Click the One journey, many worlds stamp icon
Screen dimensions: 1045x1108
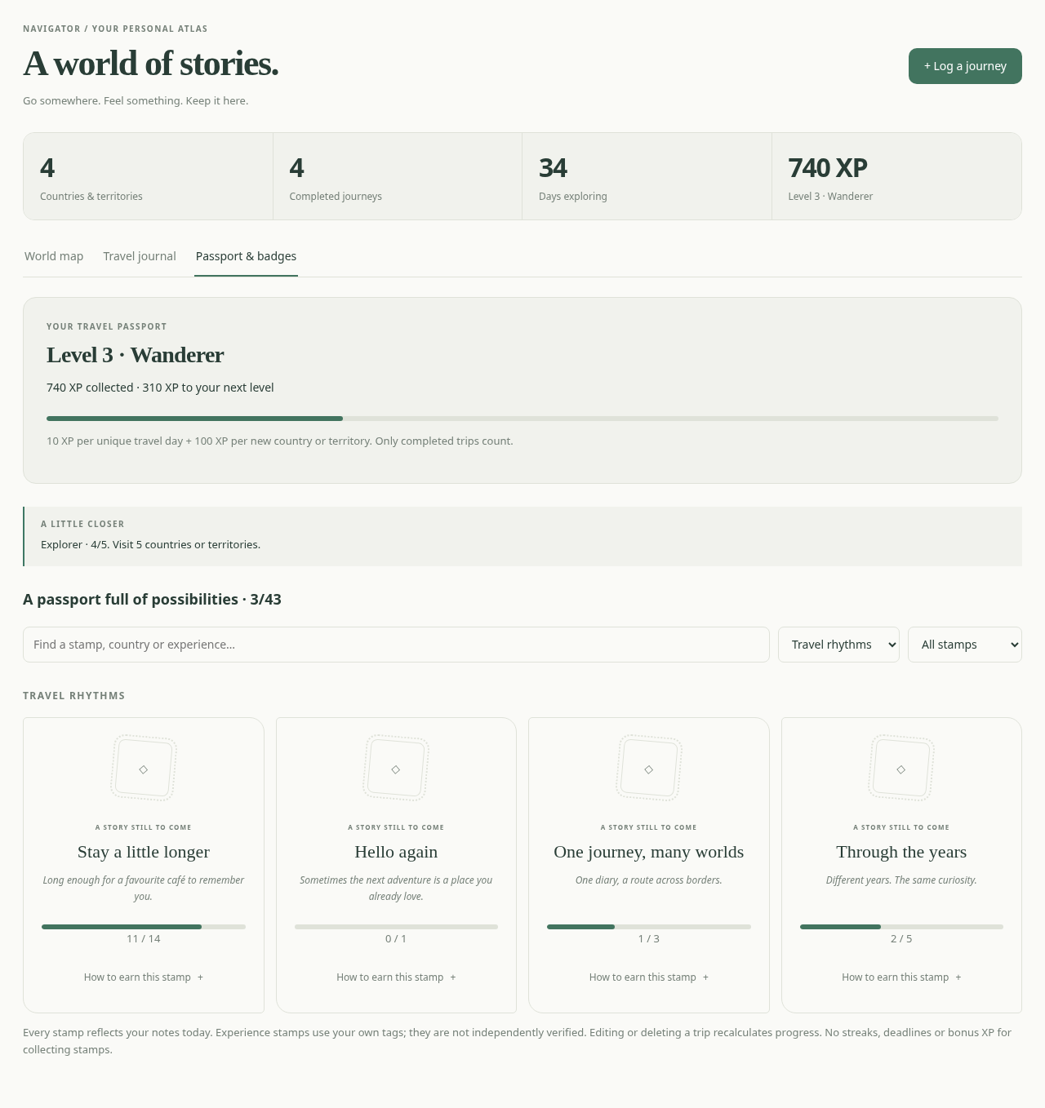649,768
